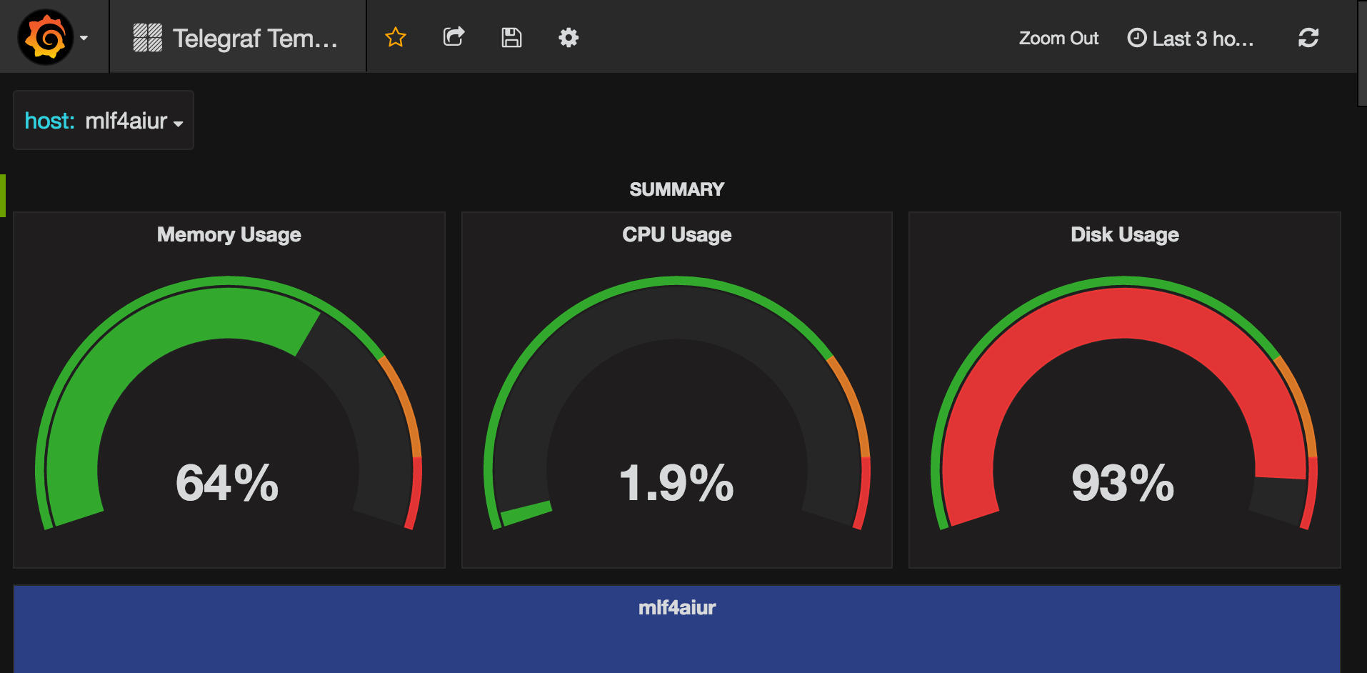
Task: Share the dashboard via share icon
Action: tap(454, 36)
